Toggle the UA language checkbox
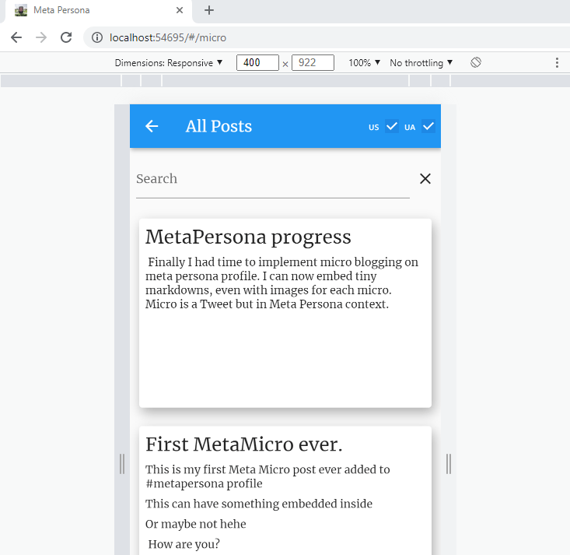This screenshot has height=555, width=570. 428,126
